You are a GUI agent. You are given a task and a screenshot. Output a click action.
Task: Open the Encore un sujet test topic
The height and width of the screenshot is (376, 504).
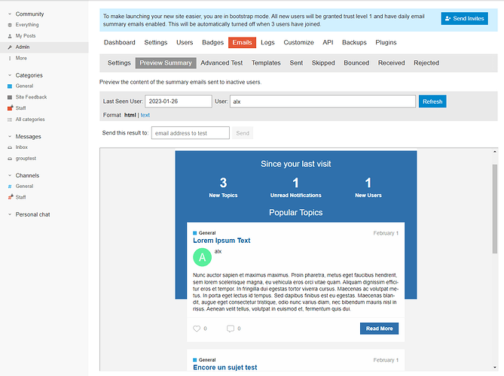coord(225,368)
